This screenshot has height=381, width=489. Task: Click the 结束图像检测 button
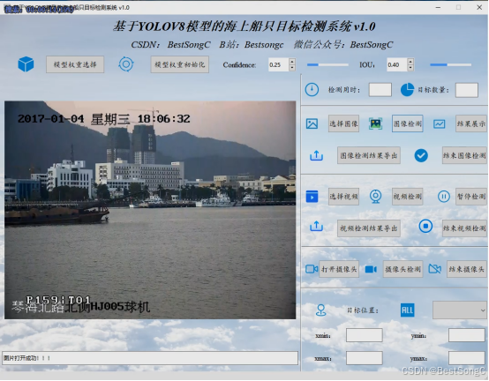pos(464,155)
